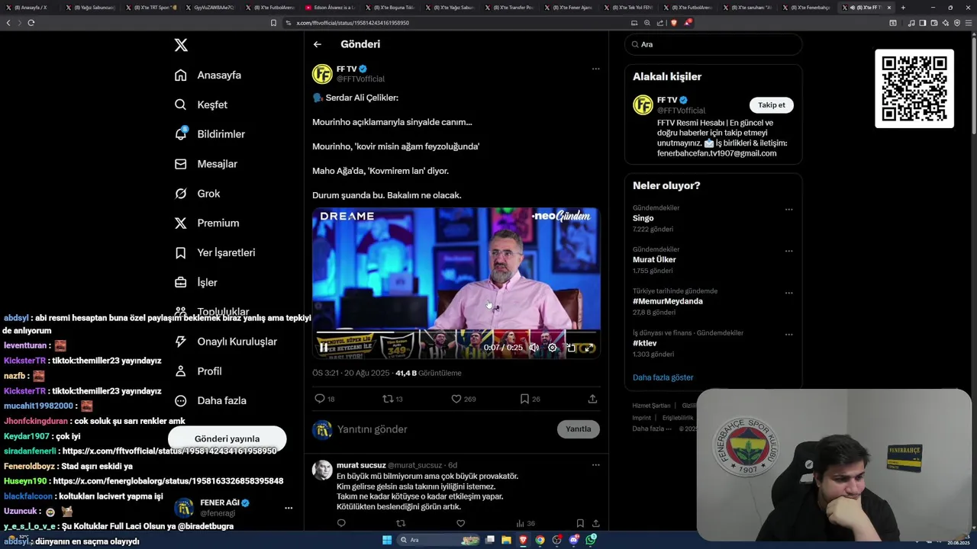Like murat sucsuz's reply
The image size is (977, 549).
tap(460, 523)
